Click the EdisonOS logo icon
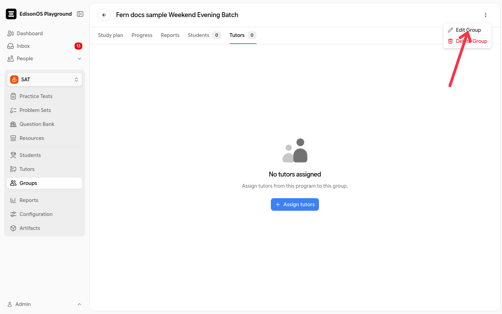Image resolution: width=502 pixels, height=314 pixels. pos(11,14)
